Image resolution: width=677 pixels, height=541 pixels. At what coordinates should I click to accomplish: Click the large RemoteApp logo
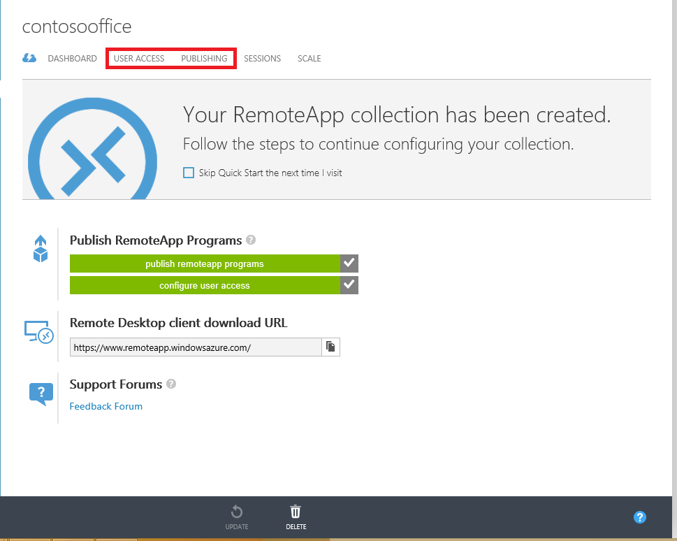click(x=92, y=149)
